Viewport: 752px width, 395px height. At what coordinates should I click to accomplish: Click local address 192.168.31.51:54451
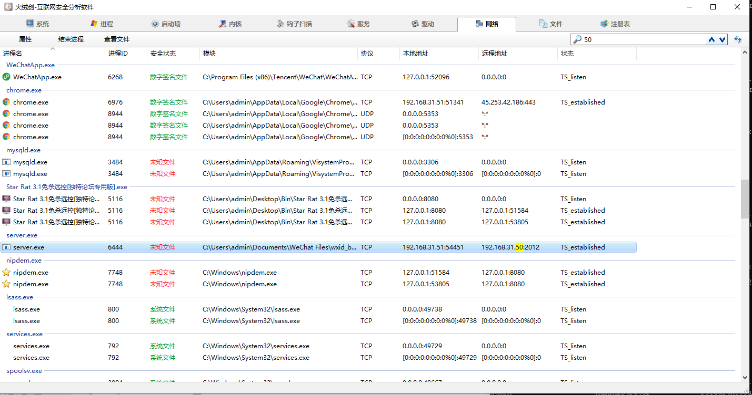click(433, 247)
